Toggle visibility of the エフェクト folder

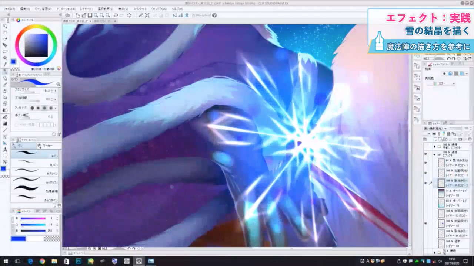pyautogui.click(x=425, y=153)
